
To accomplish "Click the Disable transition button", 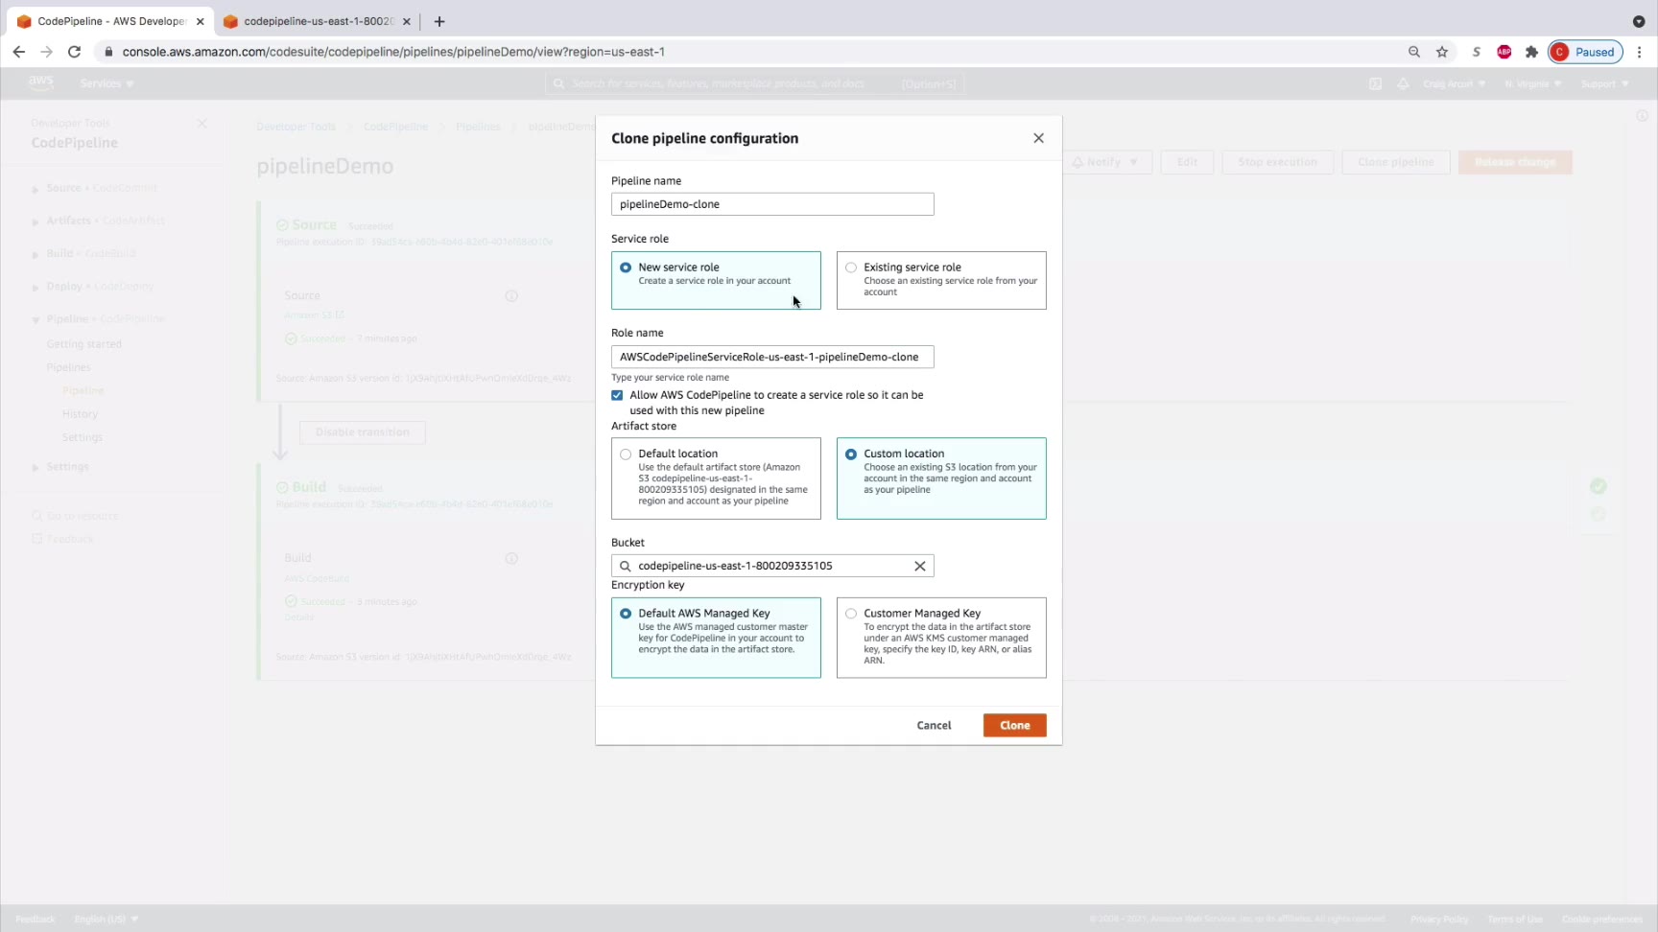I will click(x=363, y=432).
